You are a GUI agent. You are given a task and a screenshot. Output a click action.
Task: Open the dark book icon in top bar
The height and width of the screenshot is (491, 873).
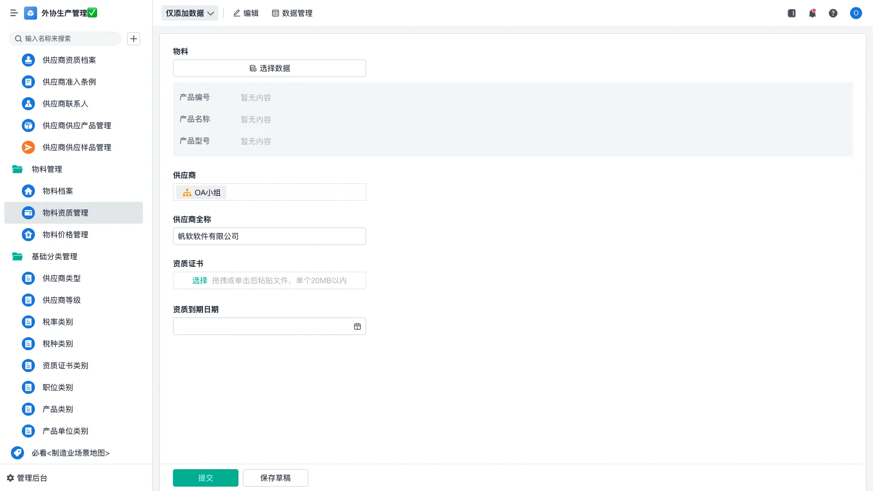click(x=792, y=13)
